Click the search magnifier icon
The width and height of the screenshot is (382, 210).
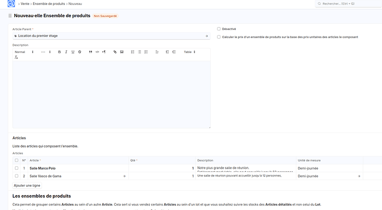[x=319, y=4]
